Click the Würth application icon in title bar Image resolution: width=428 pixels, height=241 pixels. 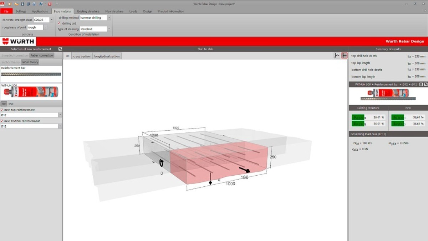(2, 4)
